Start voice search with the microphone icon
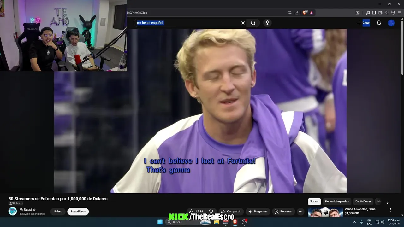The width and height of the screenshot is (404, 227). 267,23
